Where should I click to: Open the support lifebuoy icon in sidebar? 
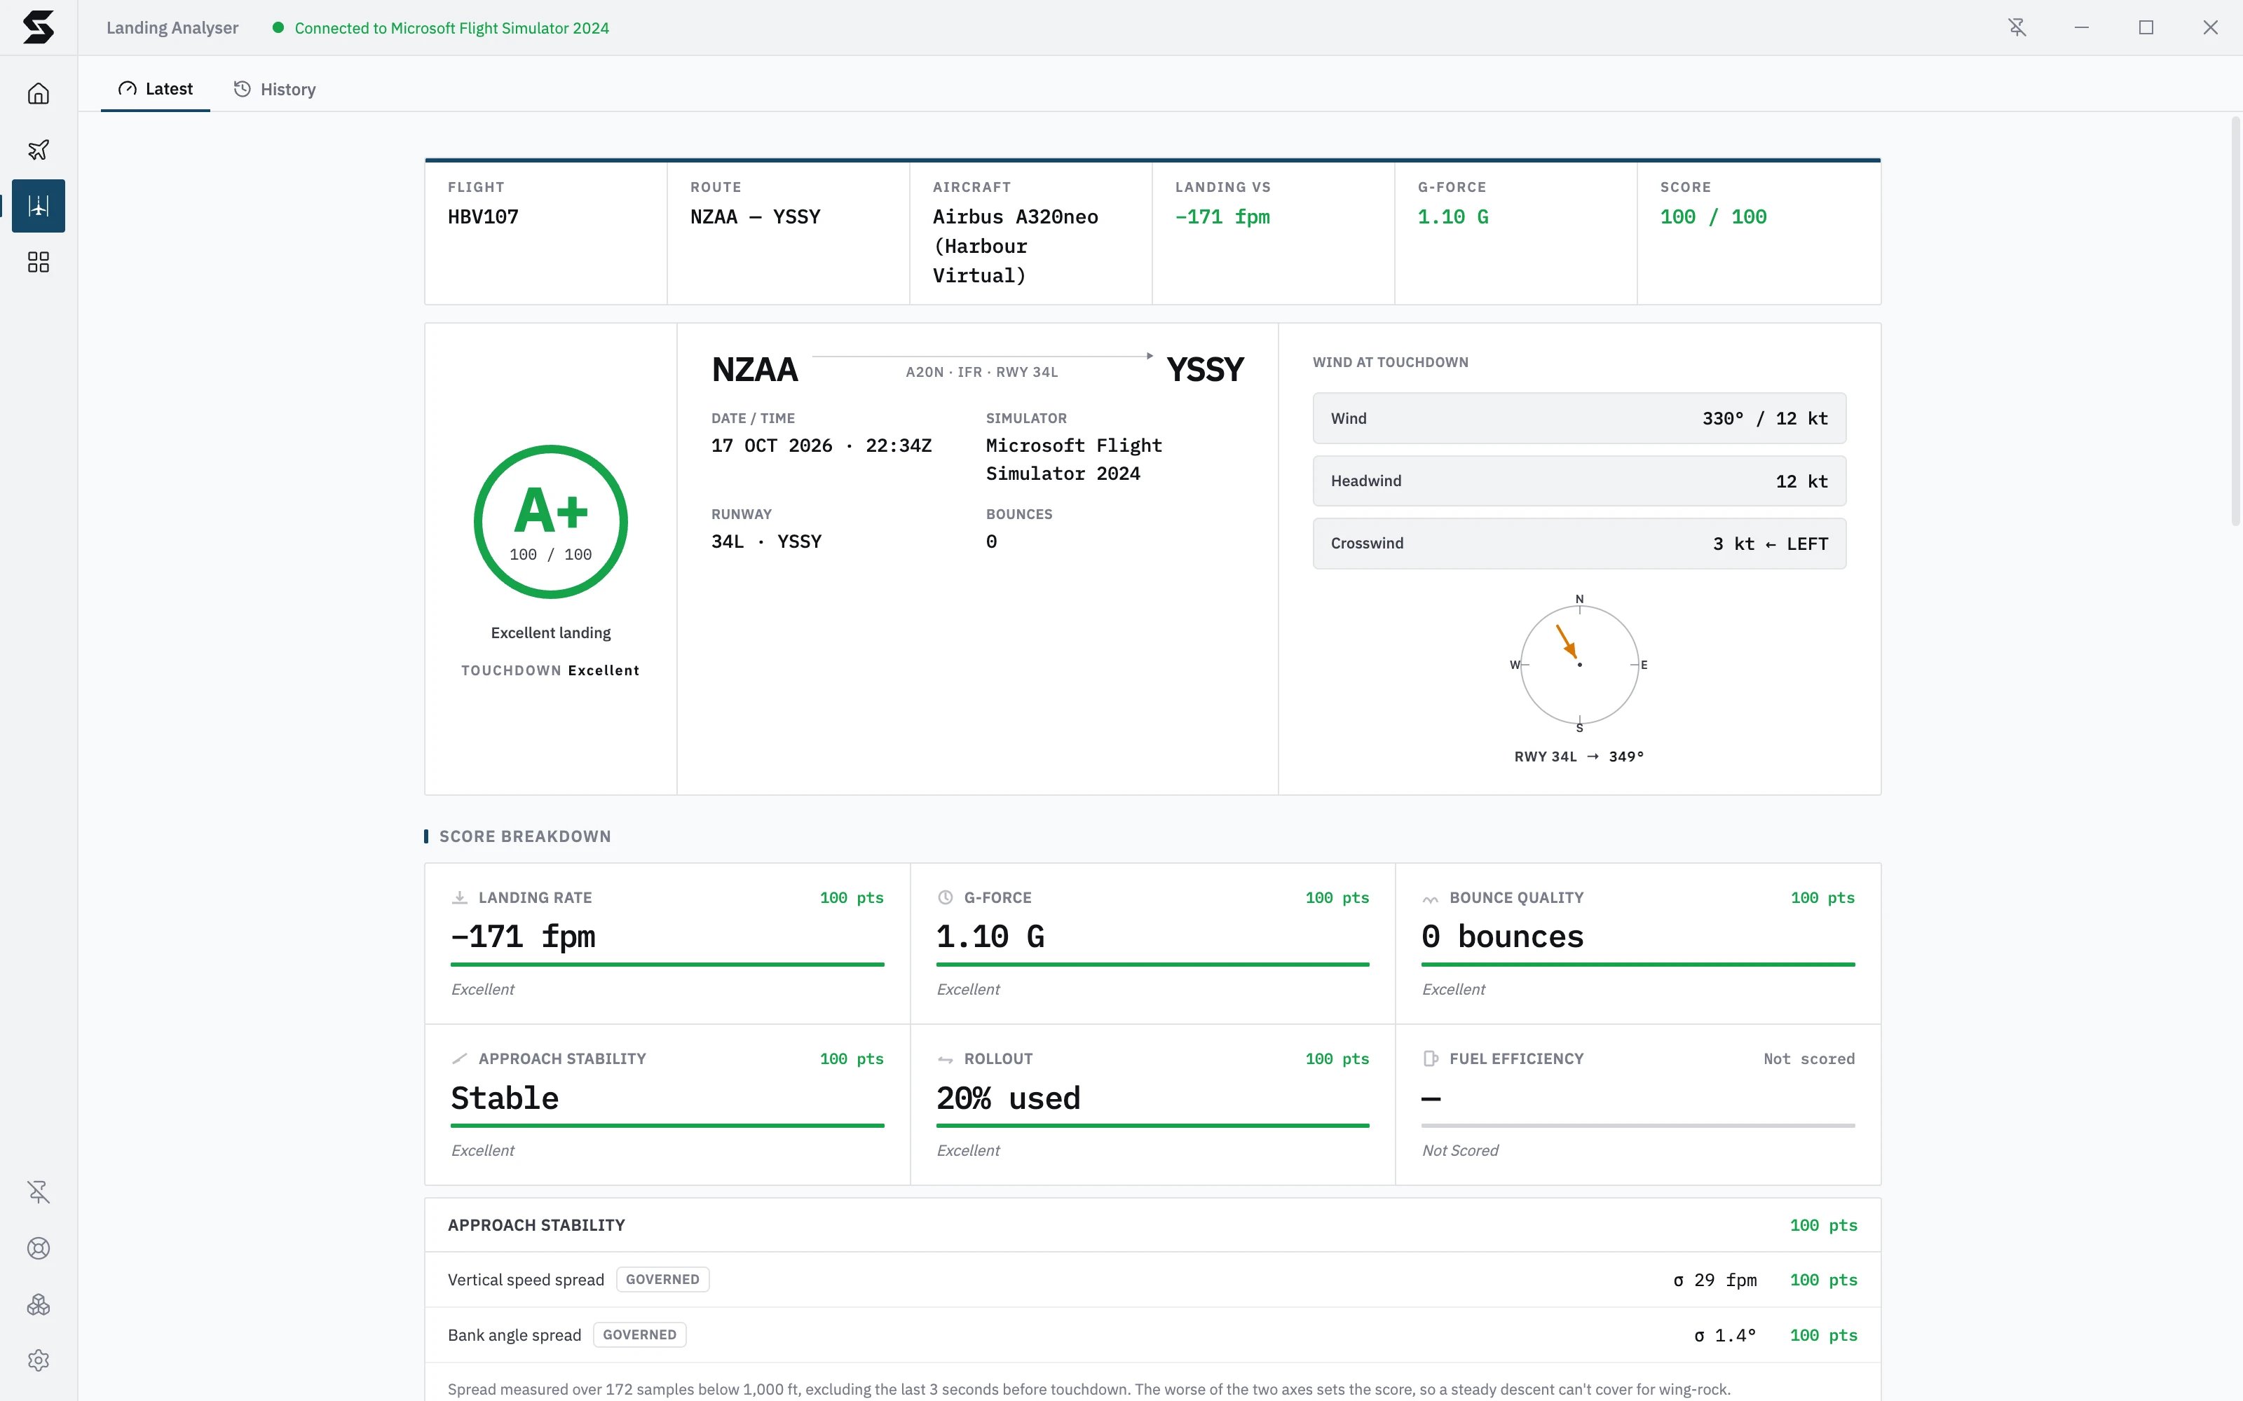coord(38,1248)
